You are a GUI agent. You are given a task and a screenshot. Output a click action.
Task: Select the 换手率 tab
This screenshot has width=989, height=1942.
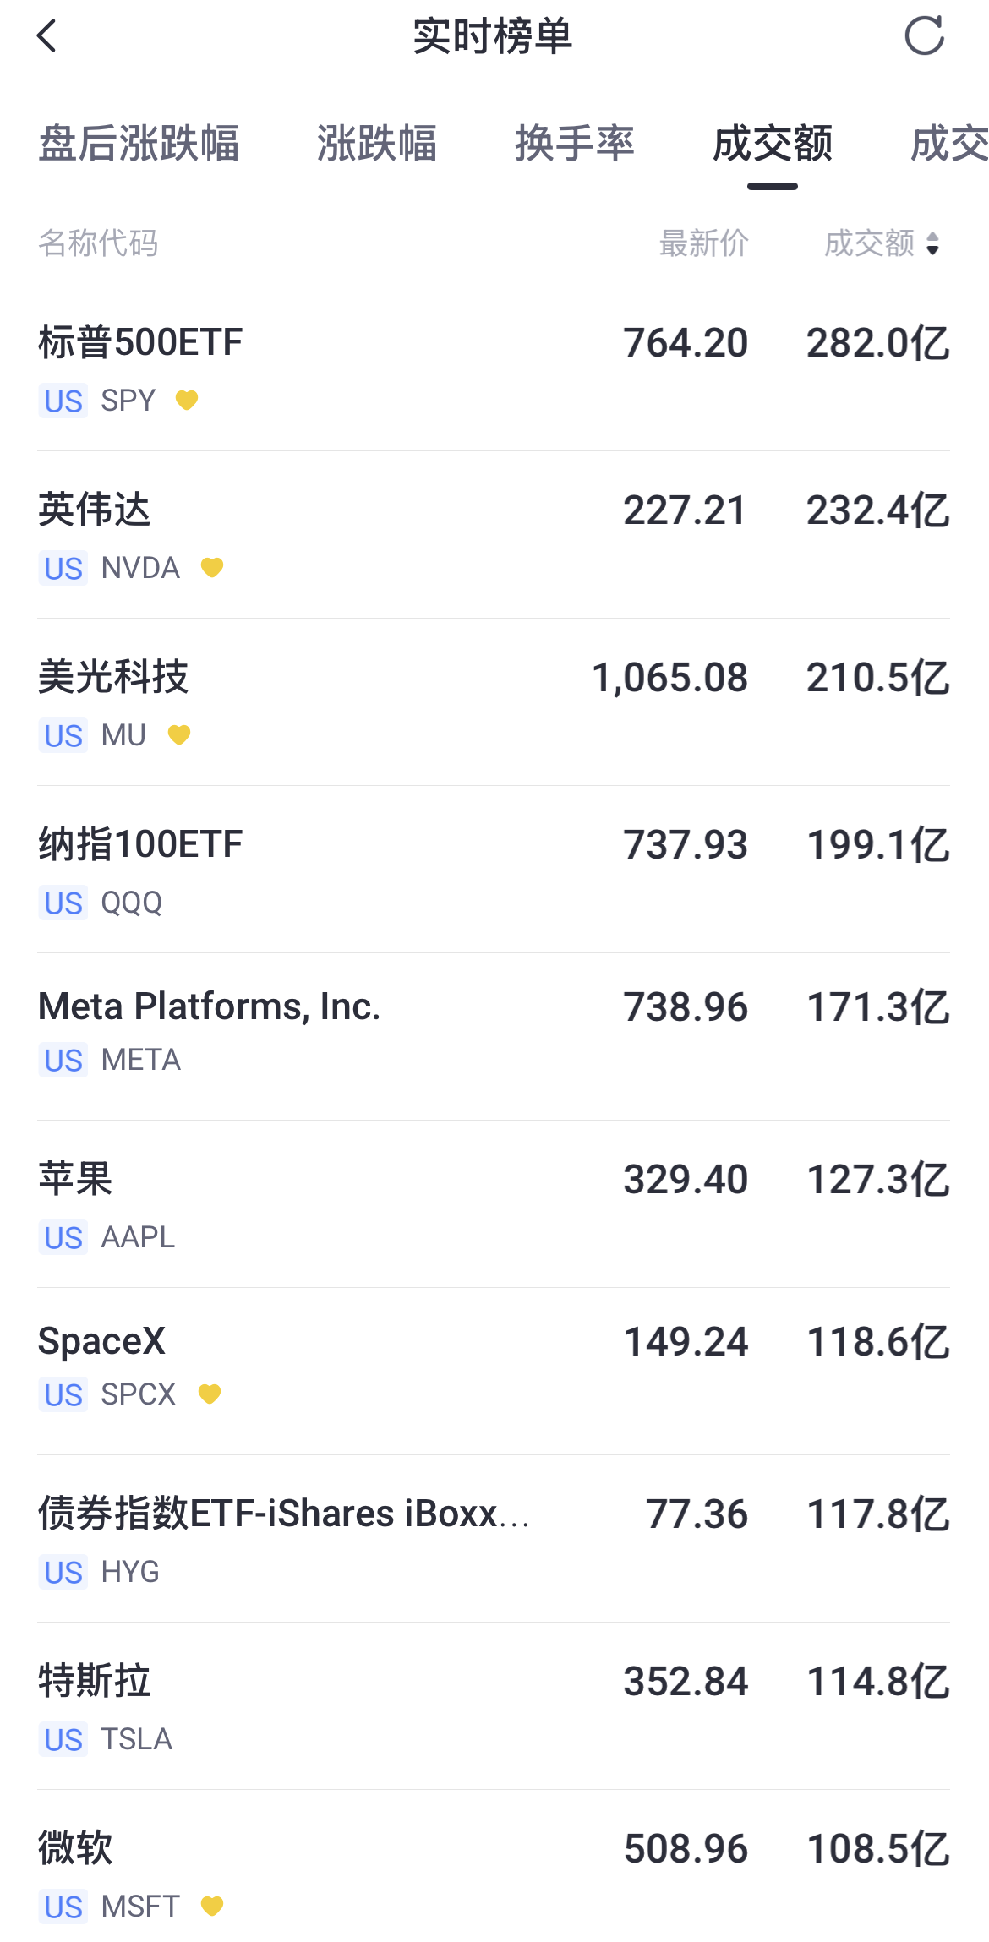pos(575,143)
